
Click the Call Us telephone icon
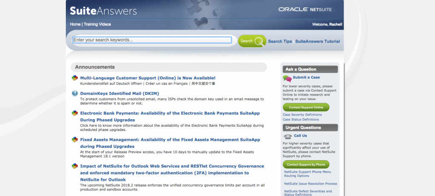tap(287, 136)
